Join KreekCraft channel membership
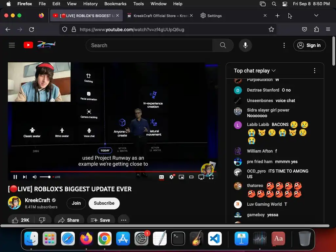This screenshot has height=252, width=336. (x=76, y=203)
